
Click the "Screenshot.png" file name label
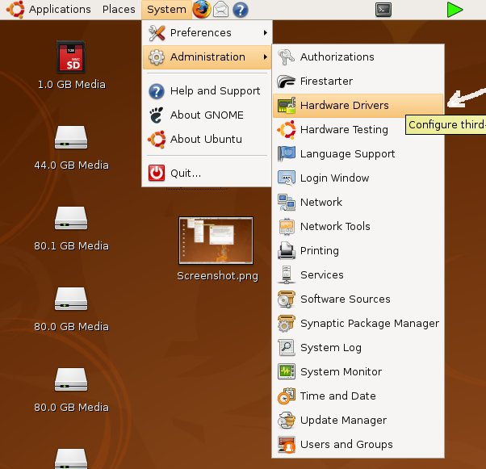tap(218, 275)
